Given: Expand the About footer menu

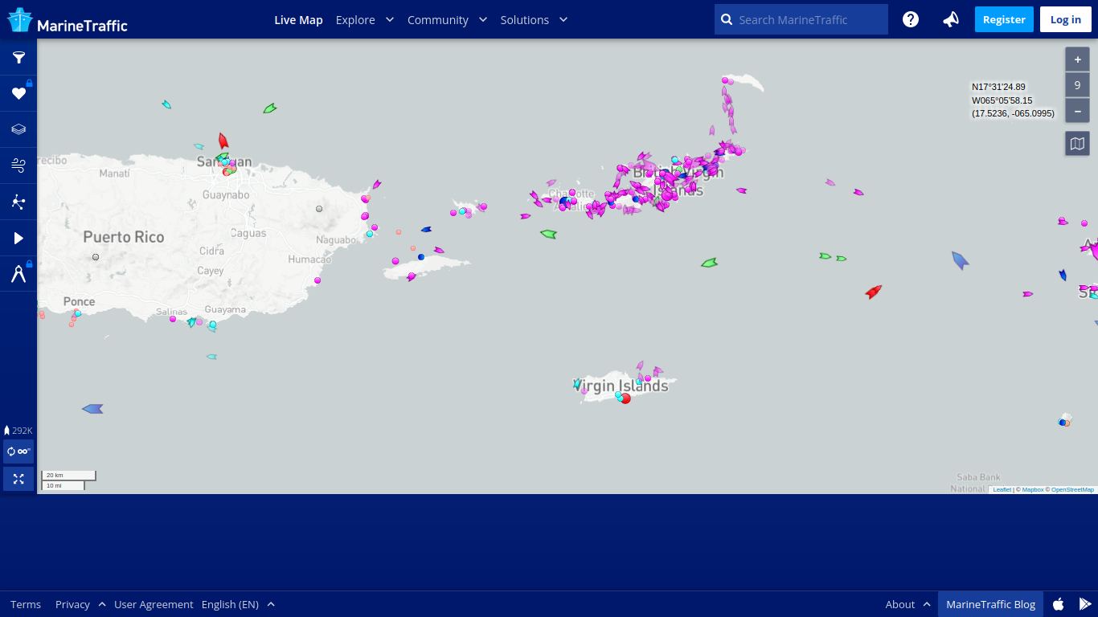Looking at the screenshot, I should click(908, 604).
